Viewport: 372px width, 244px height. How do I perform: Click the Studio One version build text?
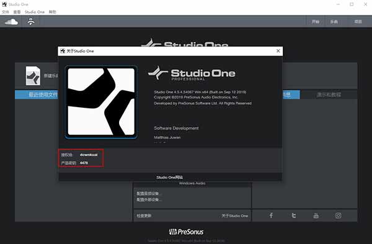click(200, 92)
